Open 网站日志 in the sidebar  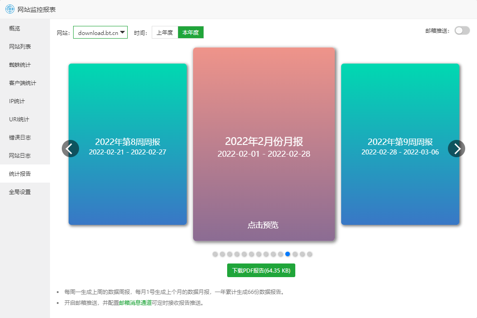click(25, 155)
